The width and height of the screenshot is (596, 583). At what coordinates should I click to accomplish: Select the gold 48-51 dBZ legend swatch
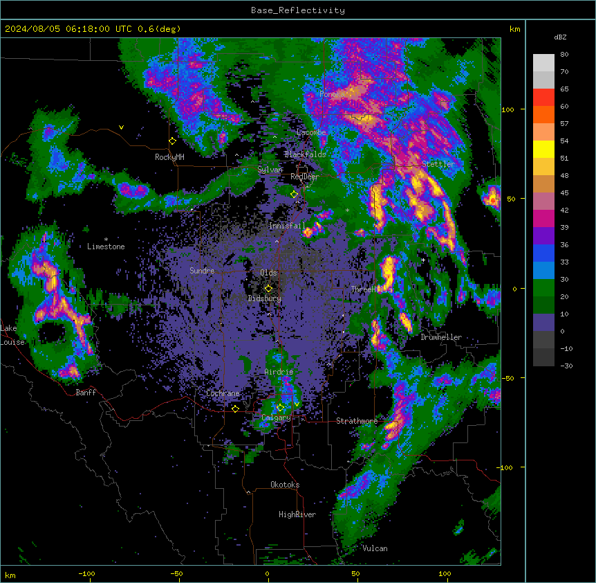pyautogui.click(x=543, y=167)
